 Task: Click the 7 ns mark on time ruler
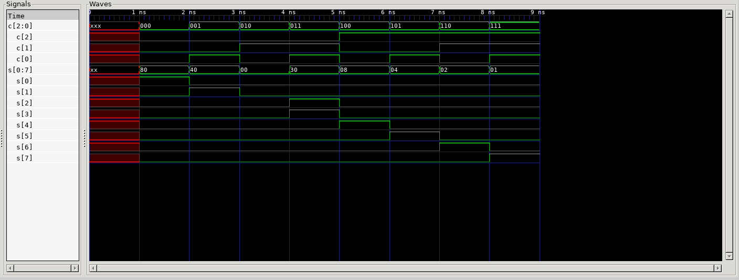(439, 12)
